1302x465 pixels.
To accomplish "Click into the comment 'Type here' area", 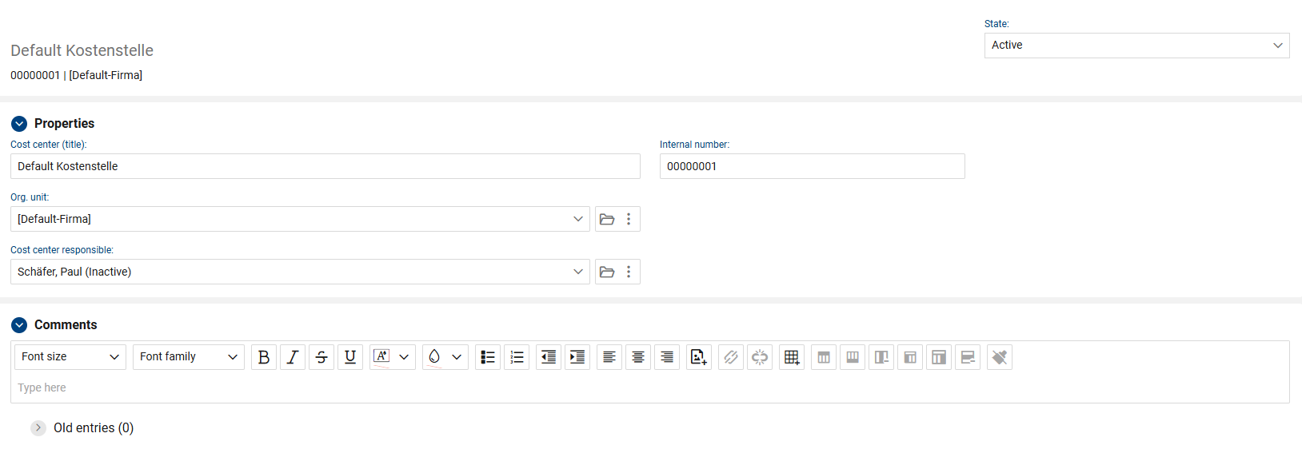I will 651,387.
